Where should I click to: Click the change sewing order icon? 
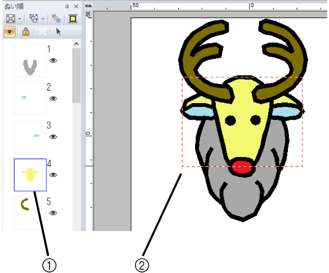(33, 19)
